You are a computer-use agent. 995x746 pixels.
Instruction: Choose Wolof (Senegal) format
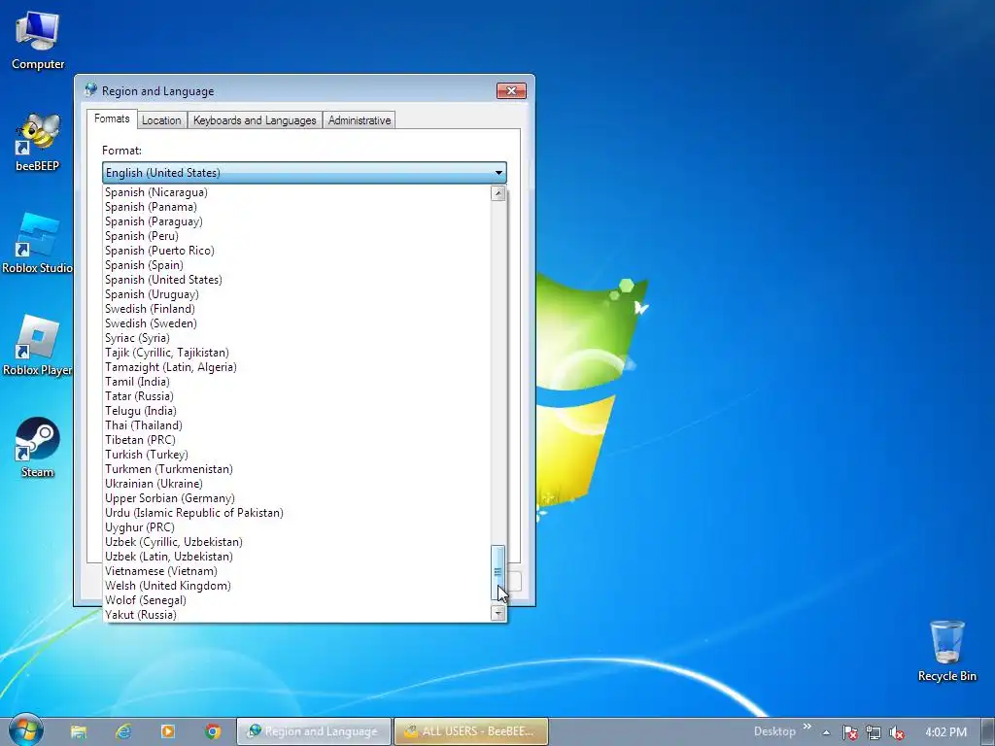tap(297, 600)
